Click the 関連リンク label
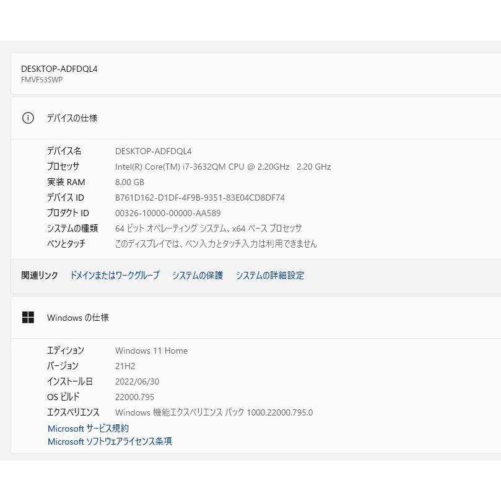This screenshot has height=501, width=501. 39,276
